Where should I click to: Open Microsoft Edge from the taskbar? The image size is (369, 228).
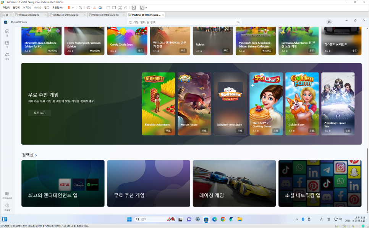(215, 219)
